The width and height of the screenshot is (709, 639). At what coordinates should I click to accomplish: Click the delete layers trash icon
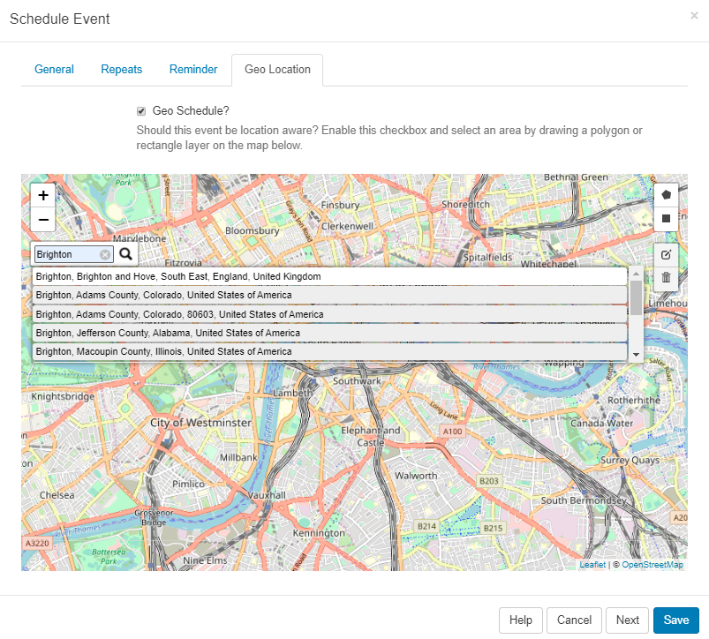coord(666,277)
